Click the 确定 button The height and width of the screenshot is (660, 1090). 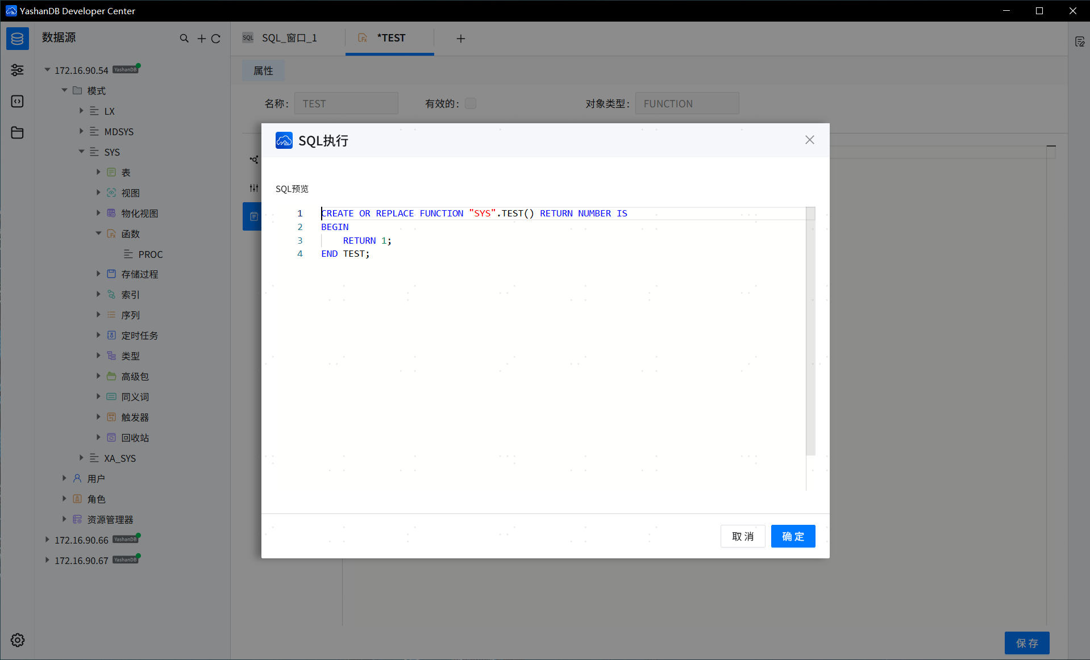793,536
